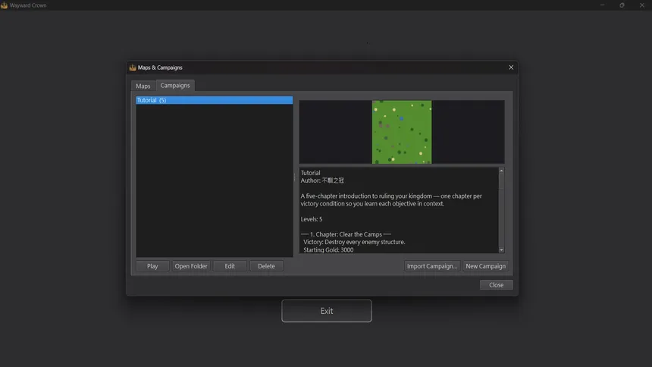Click Import Campaign... button
This screenshot has height=367, width=652.
(x=432, y=266)
